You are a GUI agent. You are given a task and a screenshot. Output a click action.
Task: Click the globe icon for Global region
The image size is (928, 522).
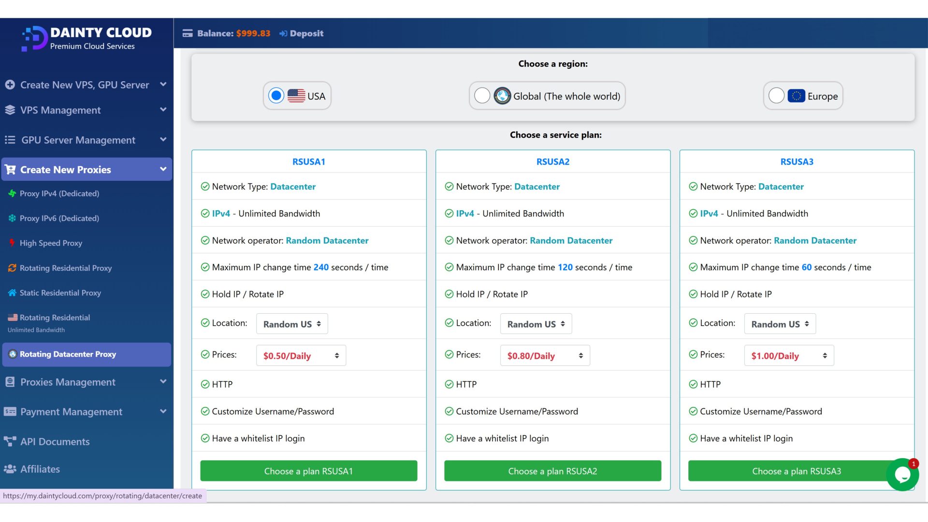[502, 96]
